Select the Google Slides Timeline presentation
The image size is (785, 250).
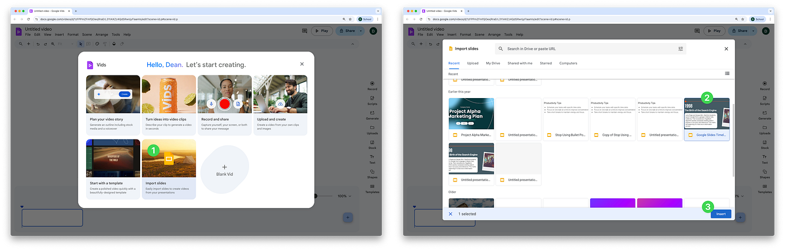click(x=707, y=119)
